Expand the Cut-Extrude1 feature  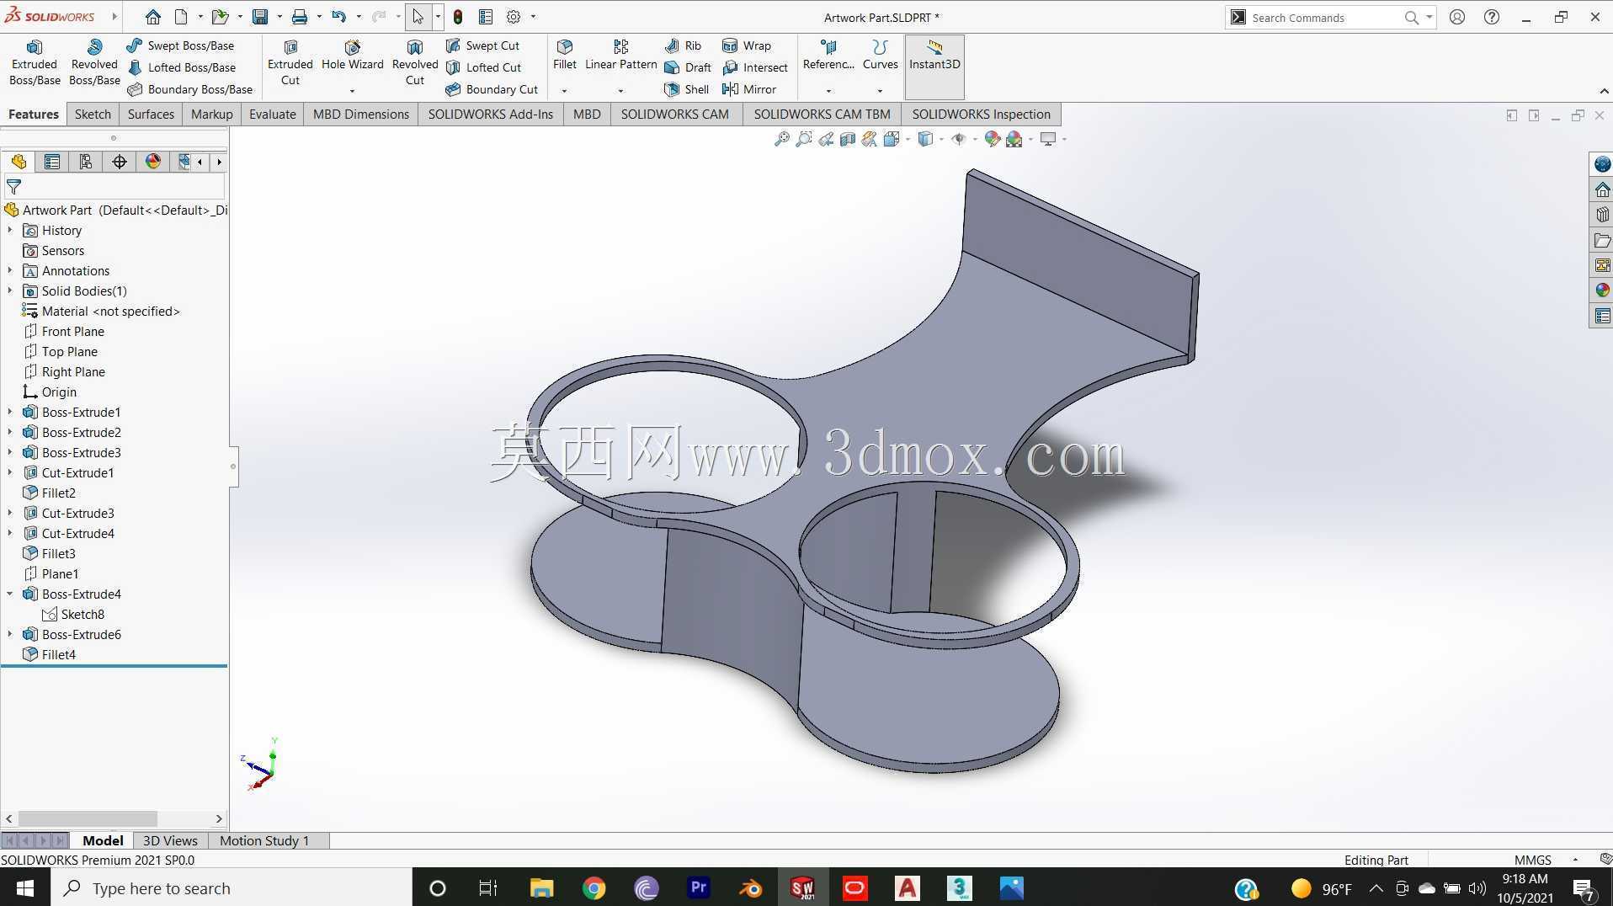(10, 472)
